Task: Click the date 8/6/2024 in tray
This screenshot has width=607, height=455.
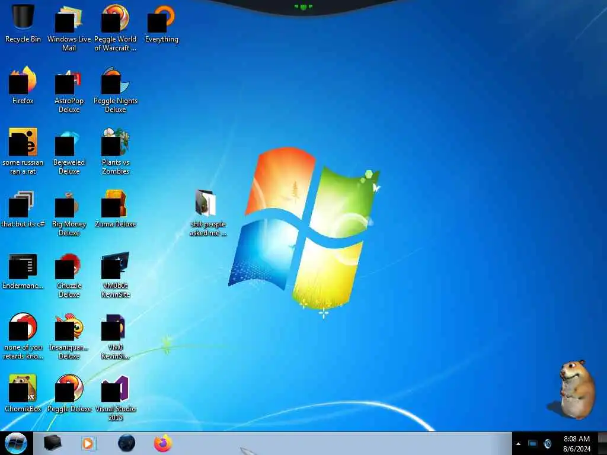Action: click(576, 449)
